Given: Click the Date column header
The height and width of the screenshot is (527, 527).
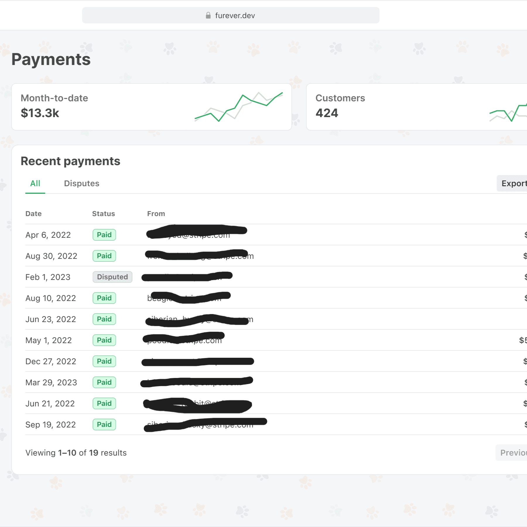Looking at the screenshot, I should pos(33,214).
